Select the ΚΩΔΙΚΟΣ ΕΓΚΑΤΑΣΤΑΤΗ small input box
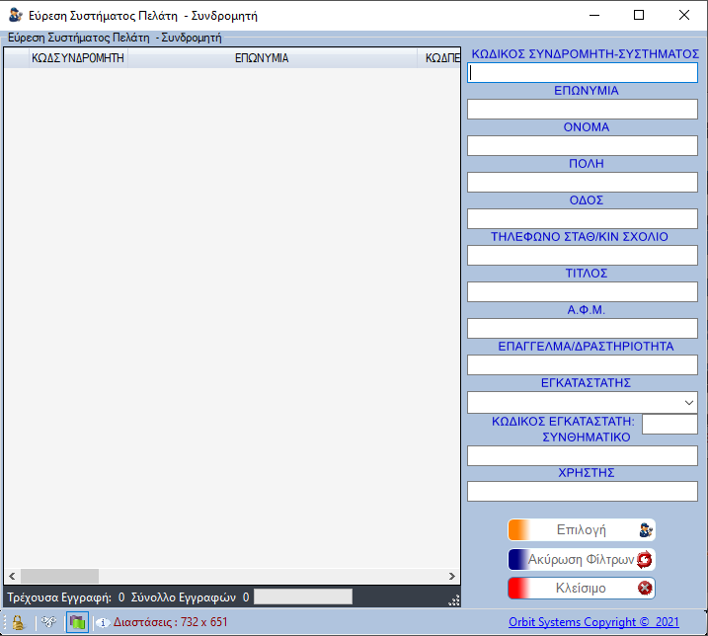The image size is (708, 636). (669, 424)
